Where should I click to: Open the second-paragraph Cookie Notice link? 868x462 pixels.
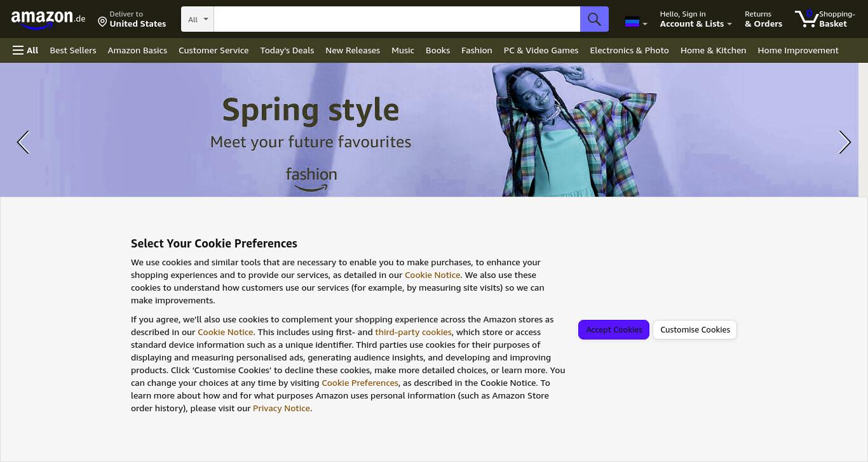pyautogui.click(x=226, y=332)
